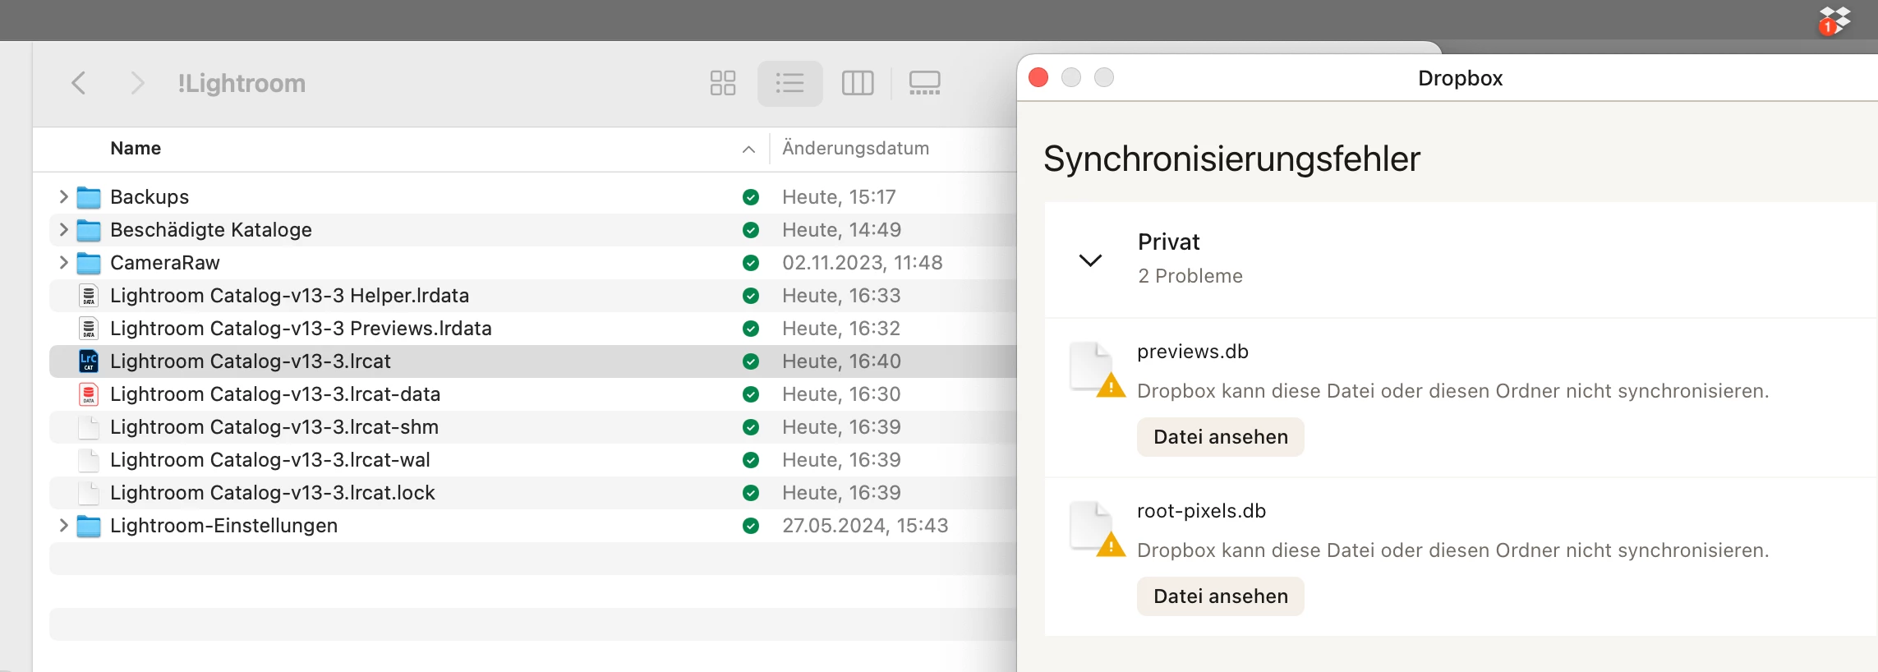
Task: Select Lightroom Catalog-v13-3 Previews.lrdata row
Action: click(x=533, y=329)
